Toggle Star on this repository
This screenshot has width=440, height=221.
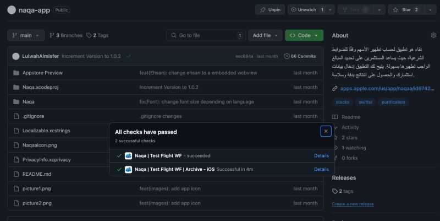click(407, 10)
